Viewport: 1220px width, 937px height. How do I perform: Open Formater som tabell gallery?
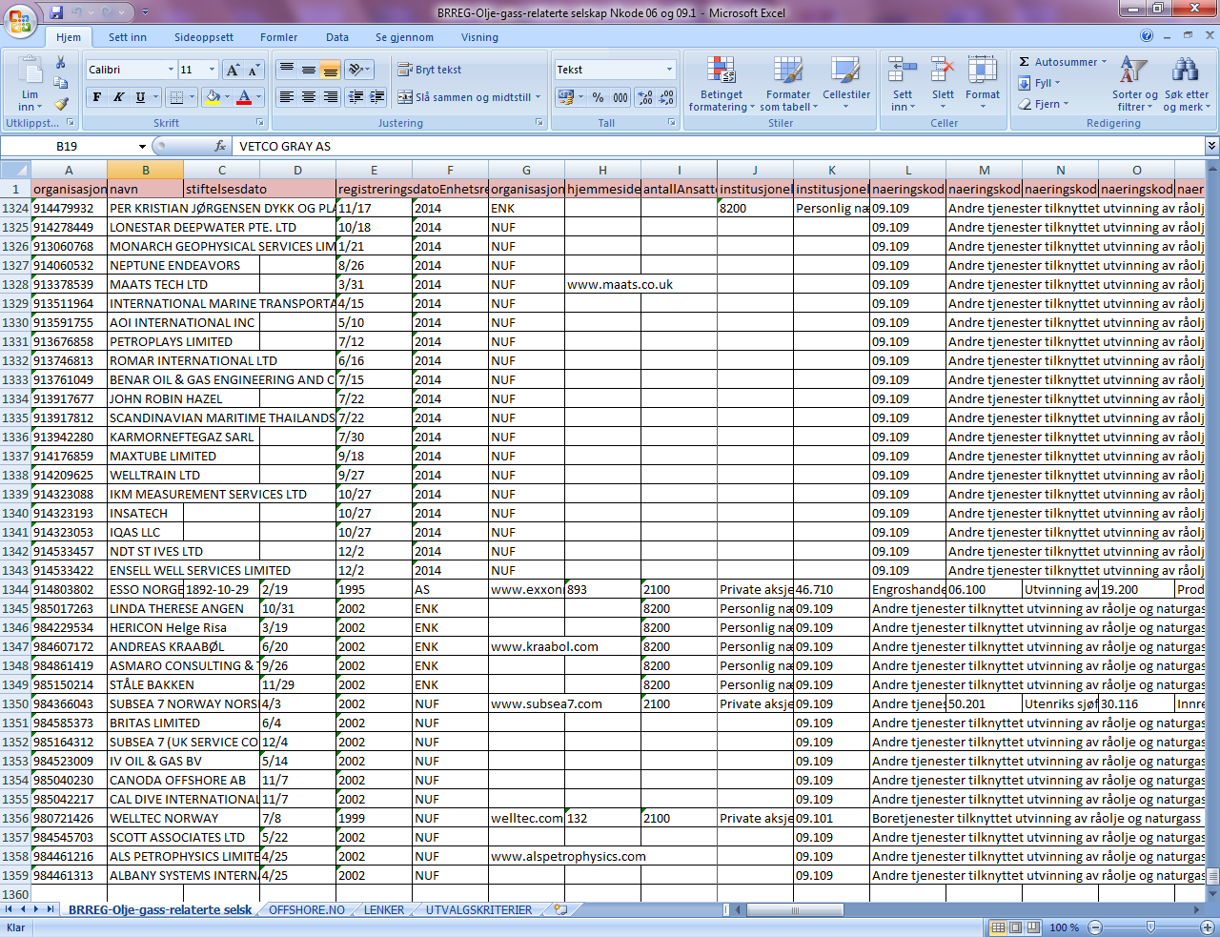click(788, 84)
